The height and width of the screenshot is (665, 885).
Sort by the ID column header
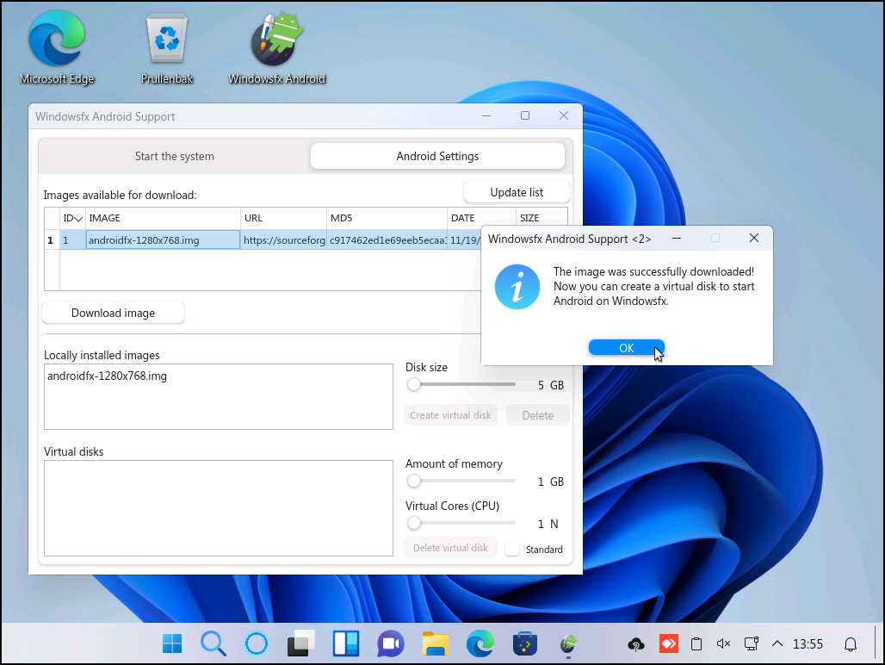(x=73, y=218)
